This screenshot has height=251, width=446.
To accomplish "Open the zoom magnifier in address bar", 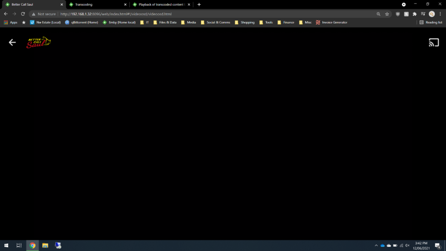I will (378, 14).
